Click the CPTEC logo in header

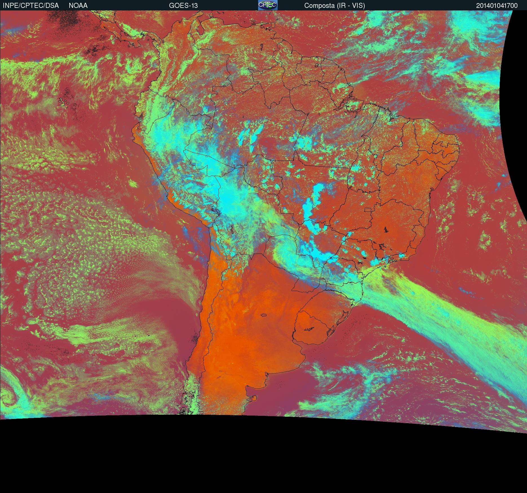click(267, 5)
